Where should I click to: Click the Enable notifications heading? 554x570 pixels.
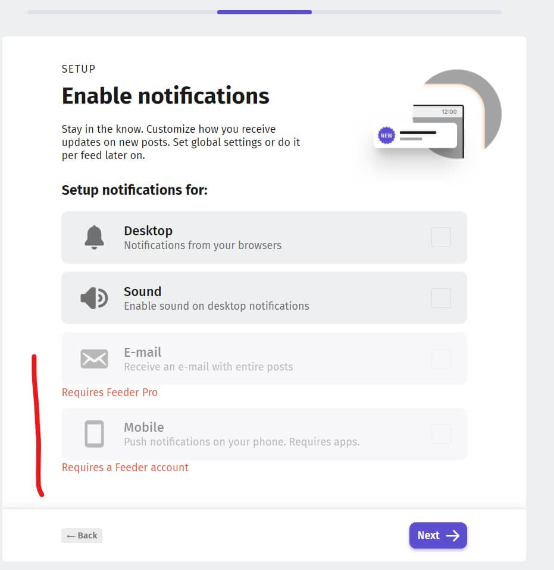[x=165, y=96]
